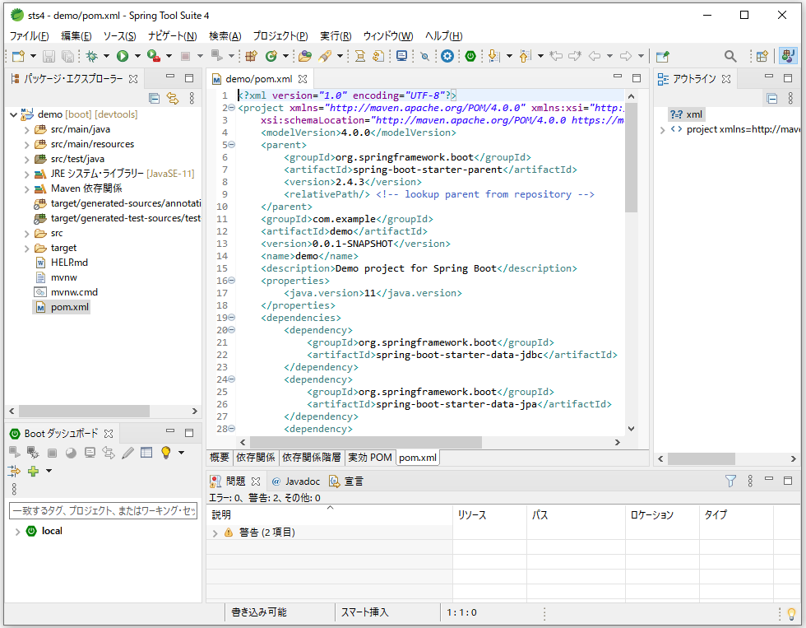The width and height of the screenshot is (806, 628).
Task: Expand the src/main/java tree node
Action: point(26,129)
